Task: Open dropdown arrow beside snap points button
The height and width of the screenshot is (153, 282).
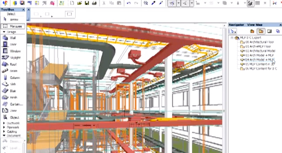Action: coord(192,3)
